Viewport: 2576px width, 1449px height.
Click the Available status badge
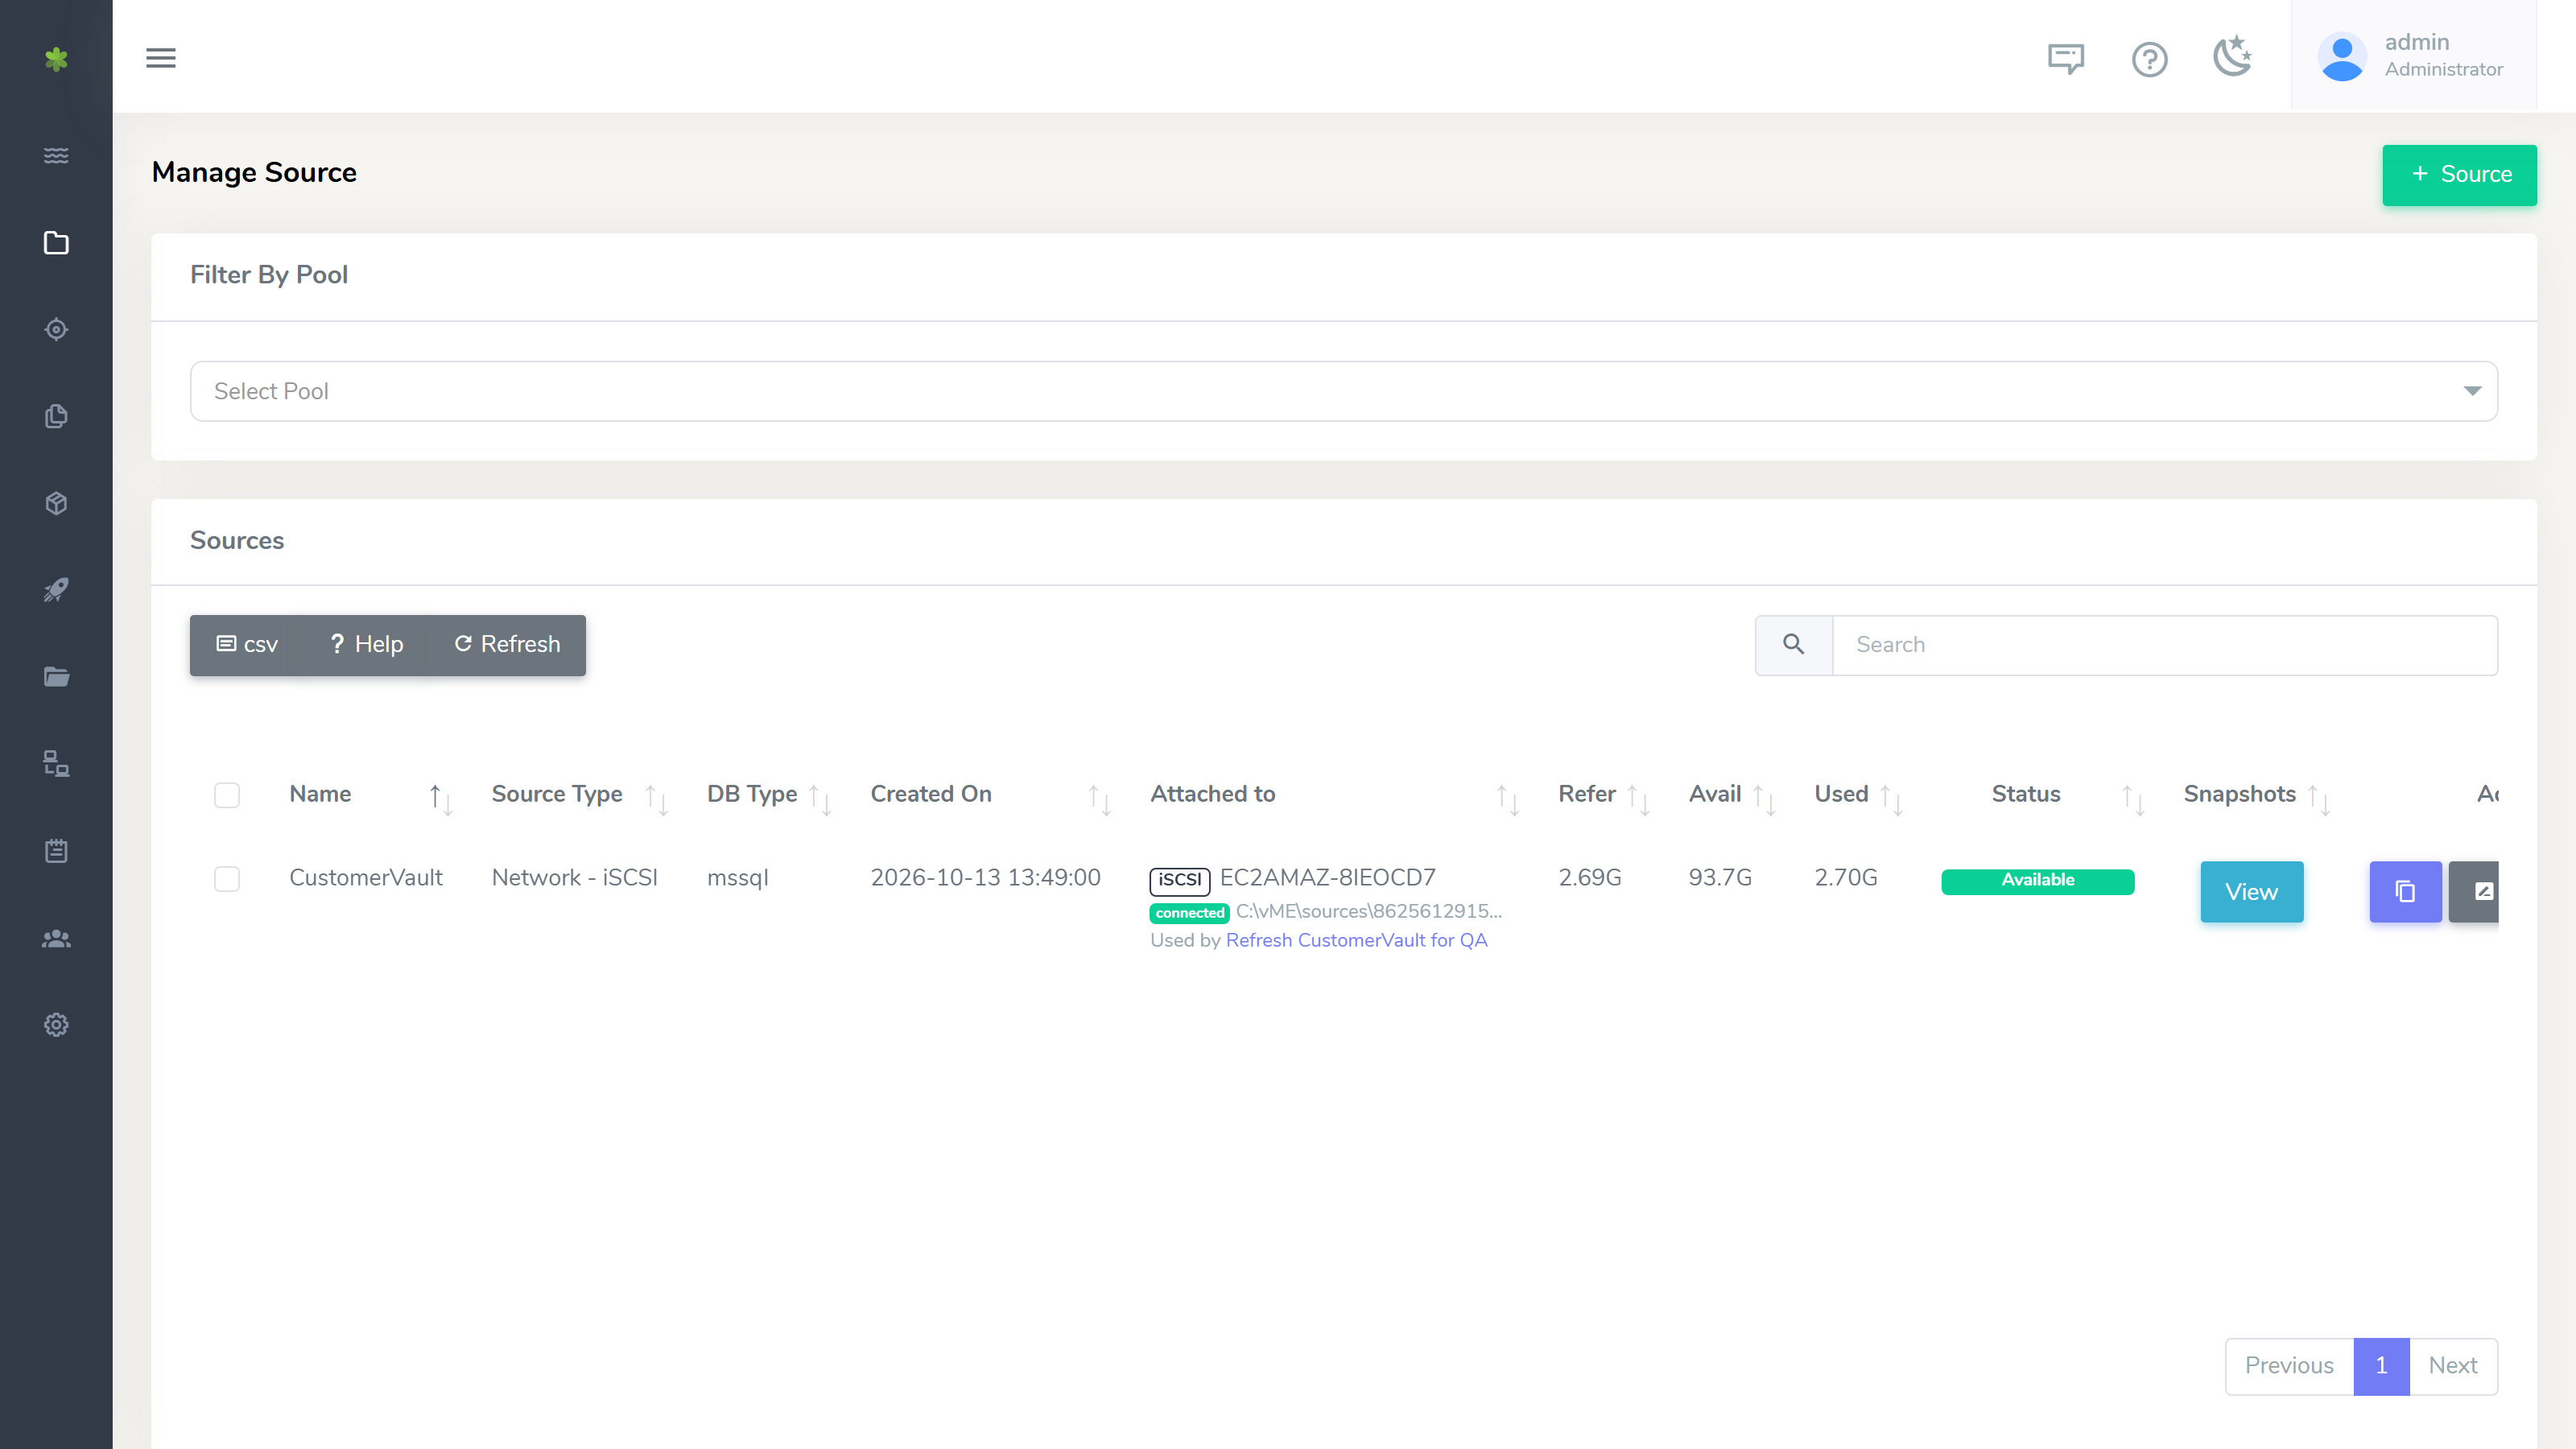tap(2037, 881)
